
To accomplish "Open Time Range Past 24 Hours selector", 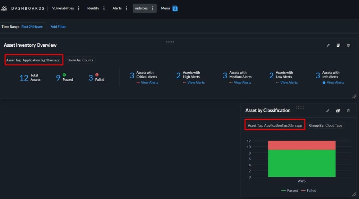I will click(32, 27).
